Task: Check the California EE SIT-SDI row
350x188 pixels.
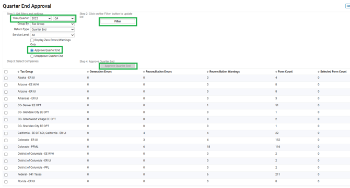Action: click(x=6, y=133)
